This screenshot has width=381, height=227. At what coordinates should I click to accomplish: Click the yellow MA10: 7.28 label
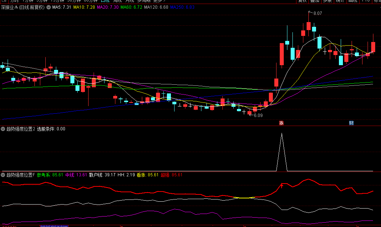84,7
